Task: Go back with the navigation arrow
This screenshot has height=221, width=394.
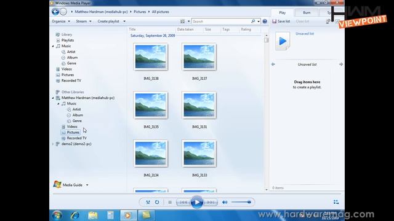Action: [55, 12]
